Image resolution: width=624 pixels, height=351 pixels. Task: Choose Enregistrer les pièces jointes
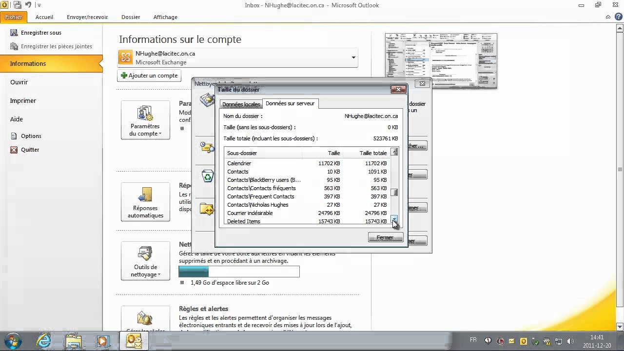51,46
